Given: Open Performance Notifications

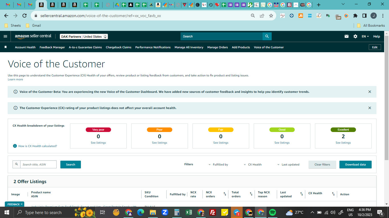Looking at the screenshot, I should [x=153, y=47].
